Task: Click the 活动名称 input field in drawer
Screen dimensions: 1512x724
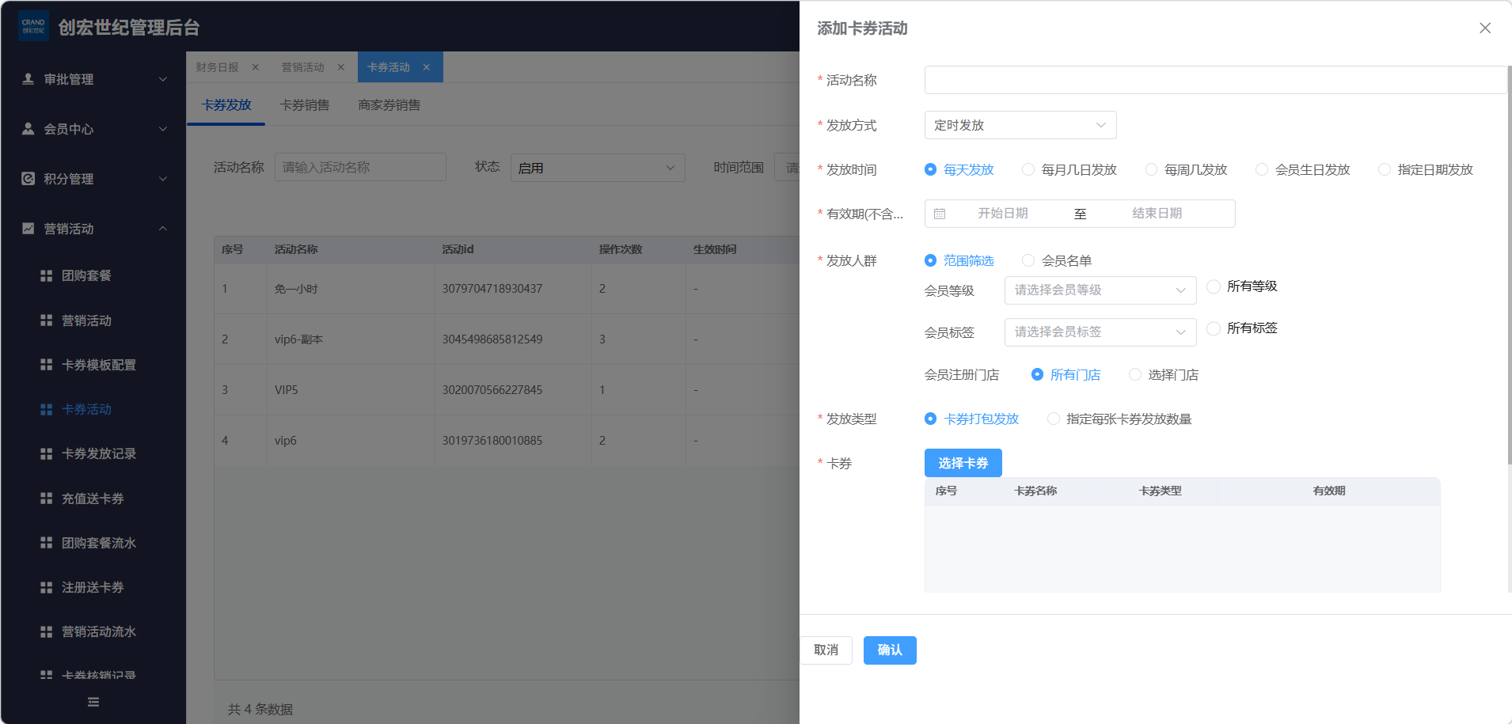Action: pyautogui.click(x=1214, y=80)
